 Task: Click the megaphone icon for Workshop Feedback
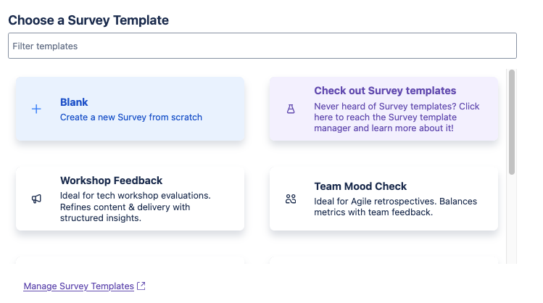pos(36,199)
